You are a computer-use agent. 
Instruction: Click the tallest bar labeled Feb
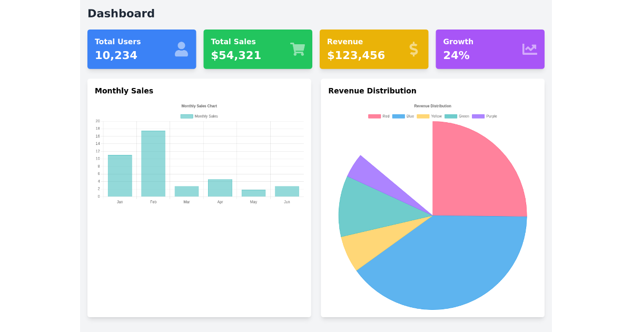153,163
